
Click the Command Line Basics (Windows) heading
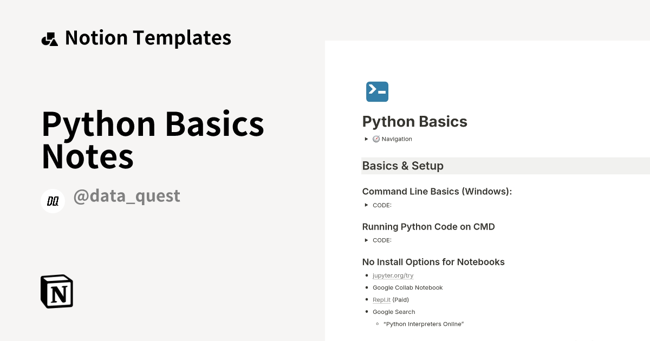point(438,191)
